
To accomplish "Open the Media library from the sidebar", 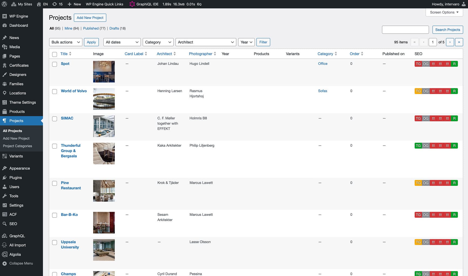I will pos(15,47).
